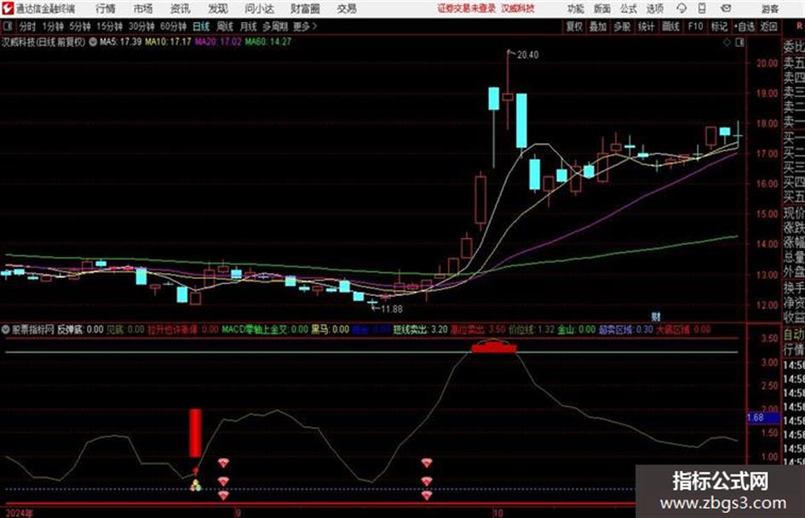Screen dimensions: 805x518
Task: Click the mobile phone icon
Action: (702, 9)
